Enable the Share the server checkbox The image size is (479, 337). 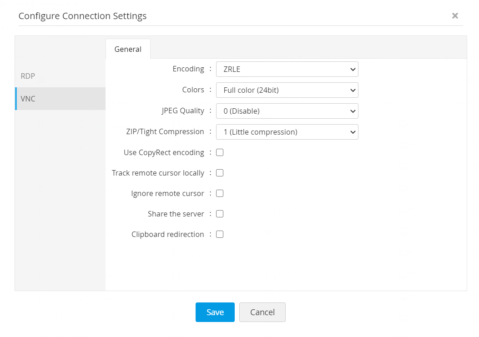point(220,214)
